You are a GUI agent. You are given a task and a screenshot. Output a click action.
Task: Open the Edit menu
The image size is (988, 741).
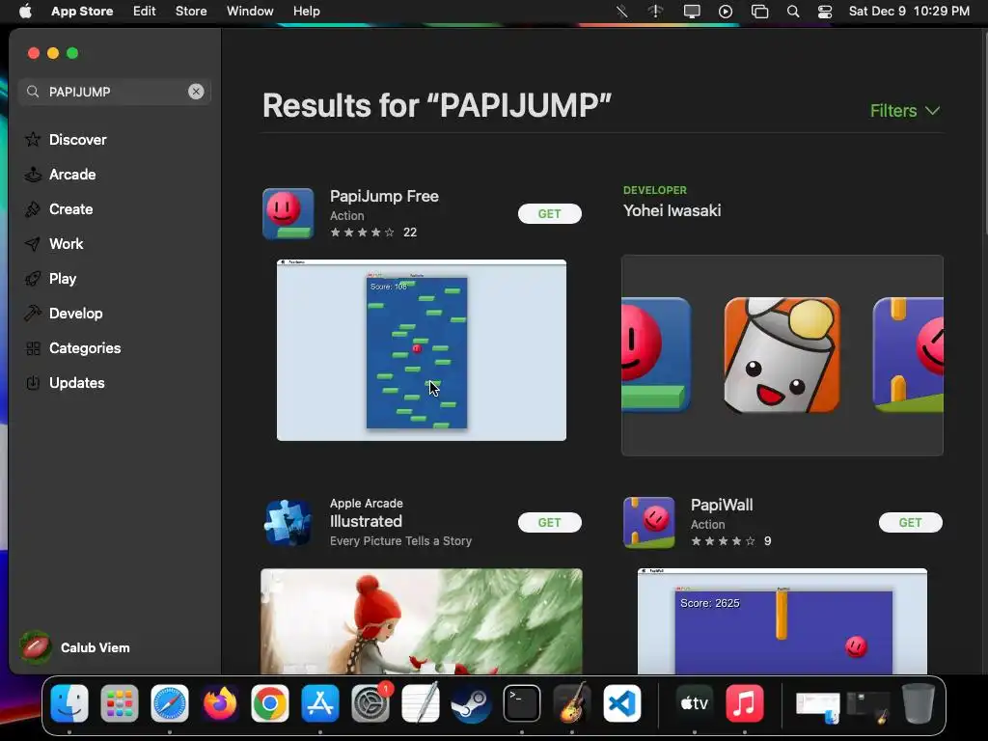click(145, 12)
